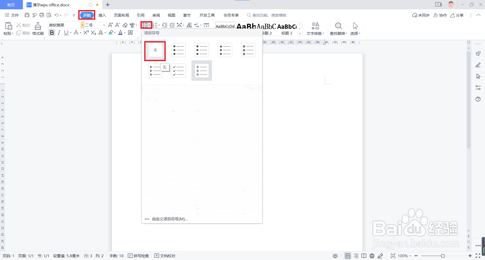The width and height of the screenshot is (485, 260).
Task: Toggle eye-protection mode icon in status bar
Action: pos(335,256)
